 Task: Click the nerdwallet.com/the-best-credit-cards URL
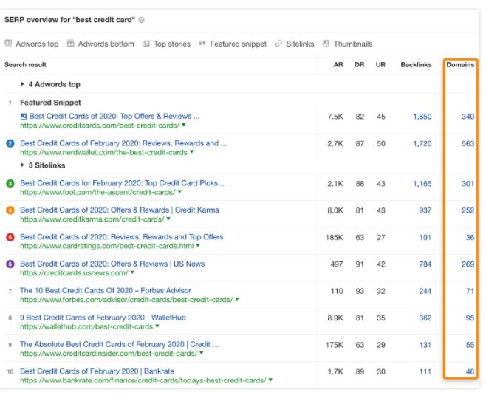point(104,152)
